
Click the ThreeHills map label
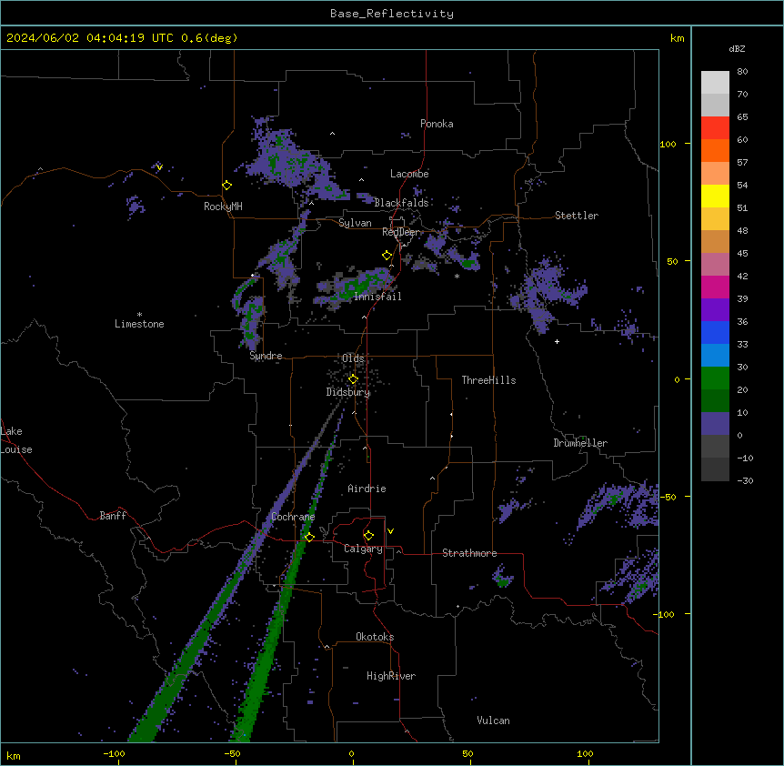click(x=488, y=380)
